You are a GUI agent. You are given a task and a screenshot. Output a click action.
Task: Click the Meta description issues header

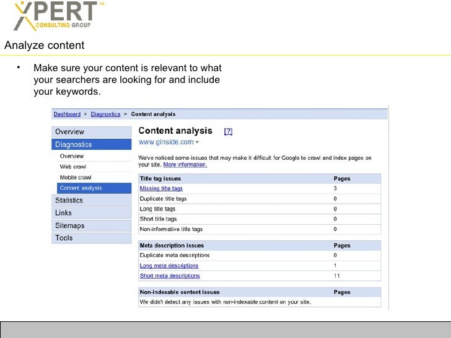pos(172,245)
